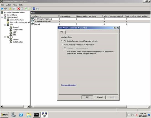The width and height of the screenshot is (151, 118).
Task: Click the forward arrow in the toolbar
Action: [x=6, y=9]
